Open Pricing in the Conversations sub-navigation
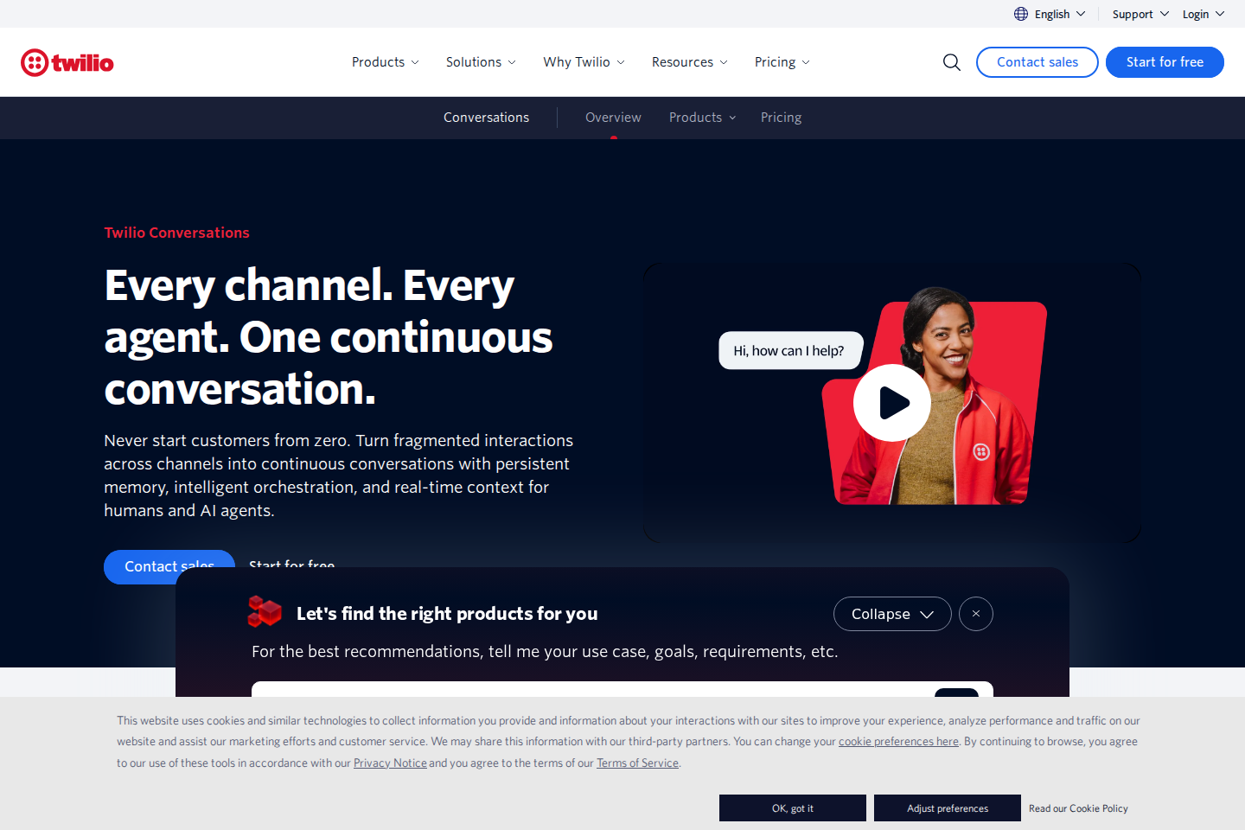 coord(781,118)
